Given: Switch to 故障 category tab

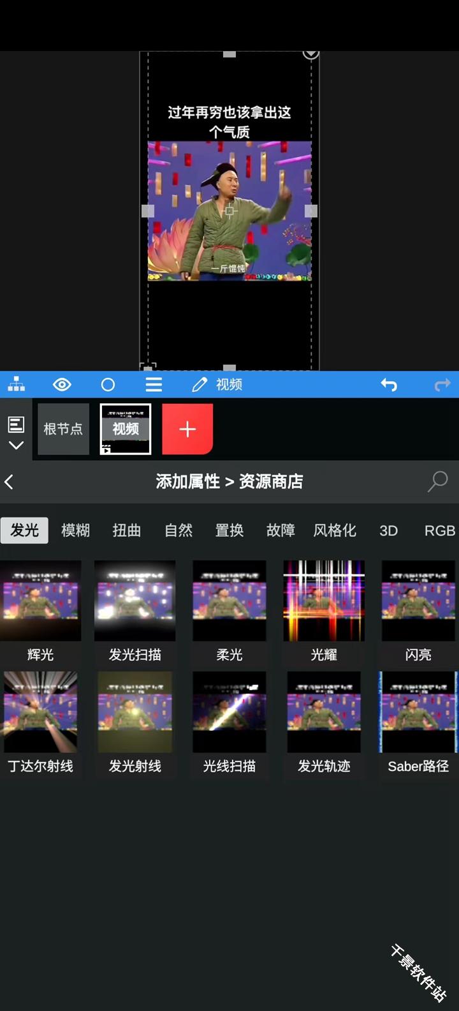Looking at the screenshot, I should (x=280, y=530).
